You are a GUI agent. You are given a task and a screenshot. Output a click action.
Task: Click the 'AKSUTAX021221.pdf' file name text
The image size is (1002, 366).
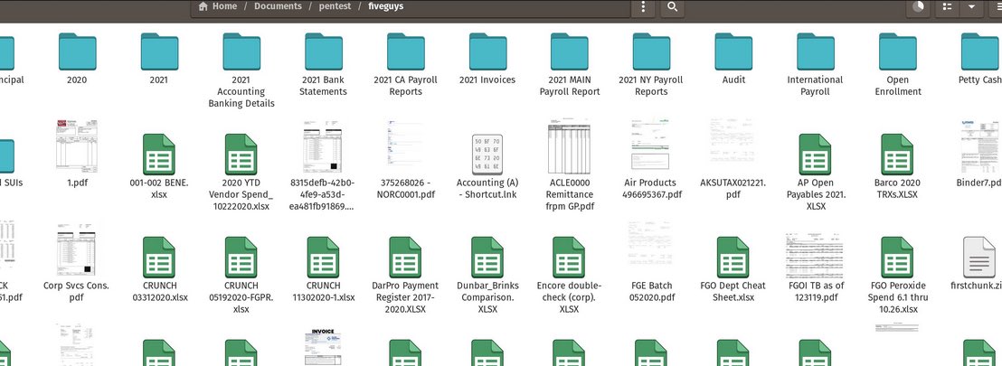pyautogui.click(x=733, y=189)
